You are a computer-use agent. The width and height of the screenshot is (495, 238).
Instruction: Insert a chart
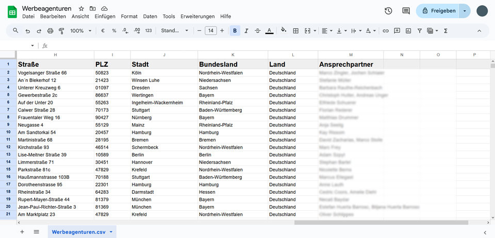(408, 31)
